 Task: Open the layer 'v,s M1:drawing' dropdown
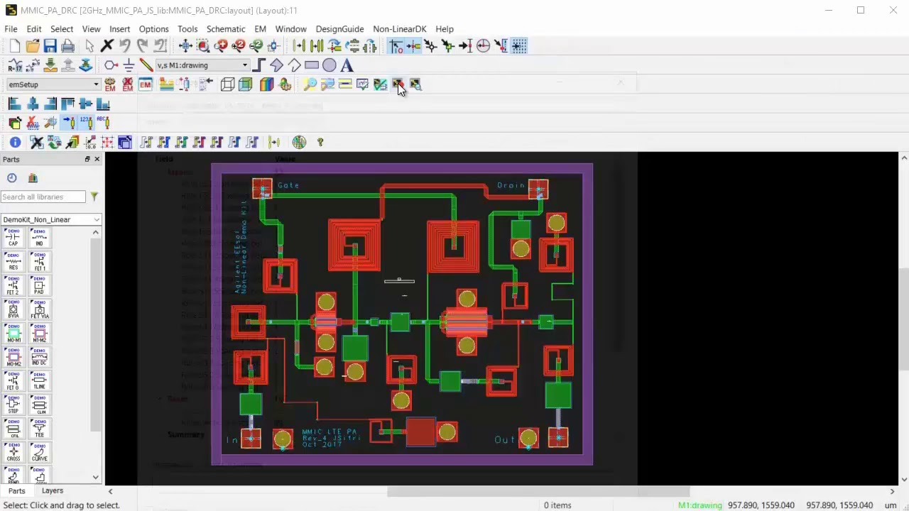pyautogui.click(x=244, y=65)
